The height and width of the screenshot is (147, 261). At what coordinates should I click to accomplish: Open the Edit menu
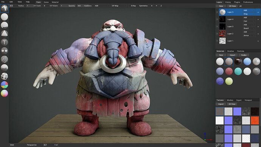point(11,2)
